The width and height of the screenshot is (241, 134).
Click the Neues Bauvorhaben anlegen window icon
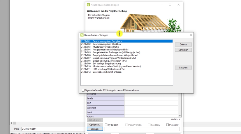point(88,5)
